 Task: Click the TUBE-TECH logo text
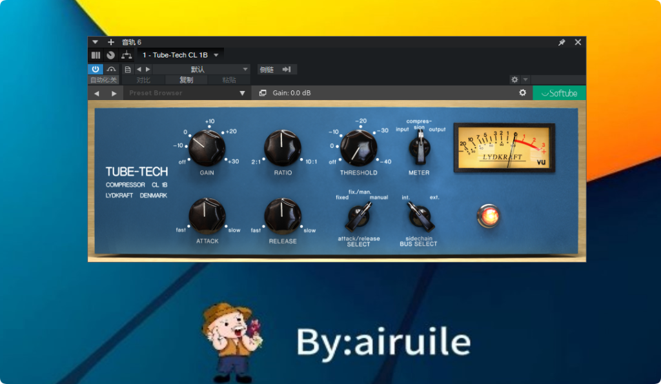click(137, 172)
